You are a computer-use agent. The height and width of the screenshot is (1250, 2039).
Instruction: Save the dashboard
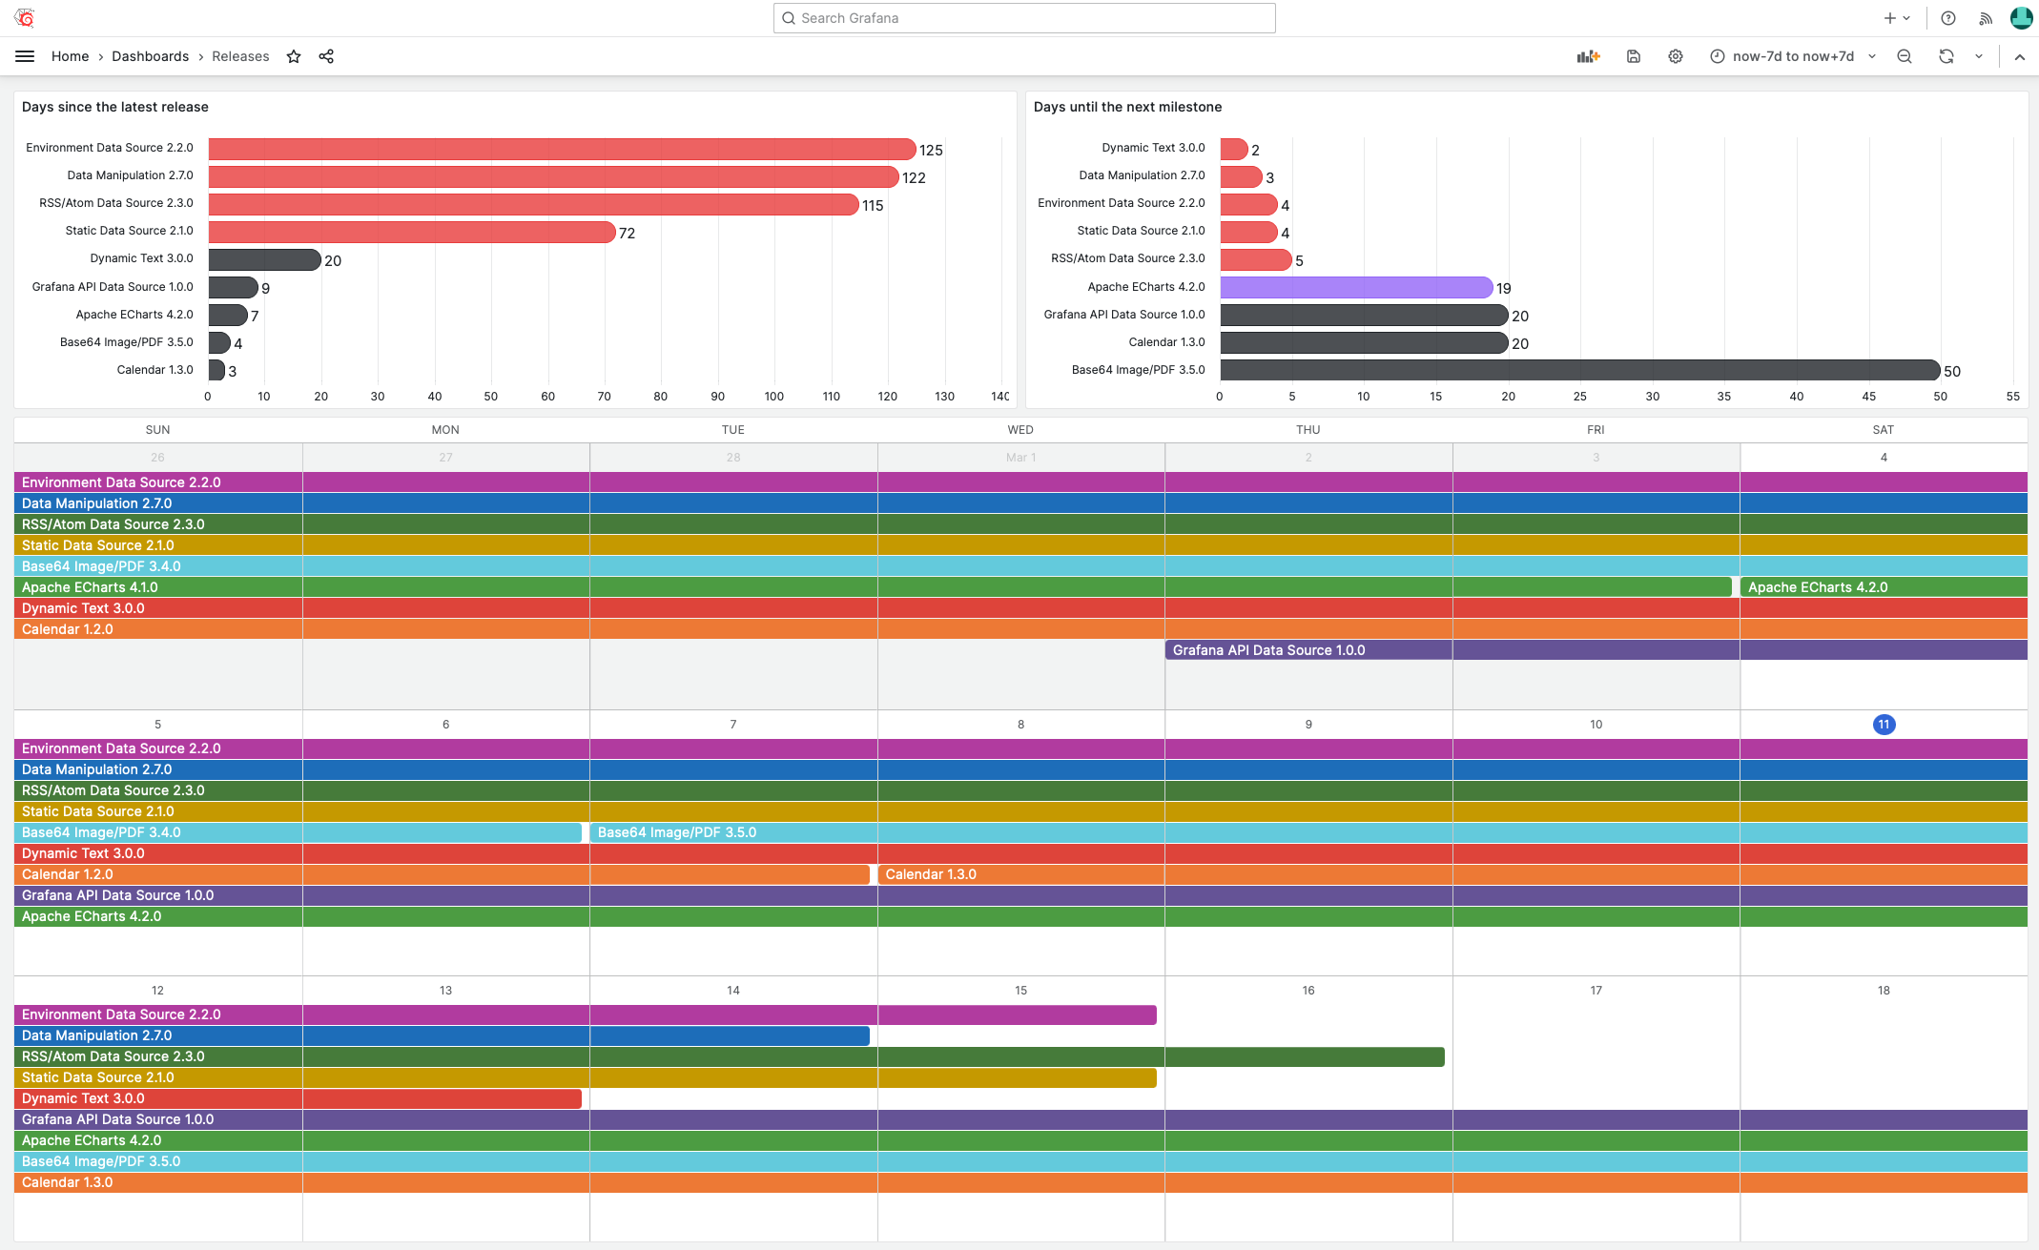point(1634,56)
